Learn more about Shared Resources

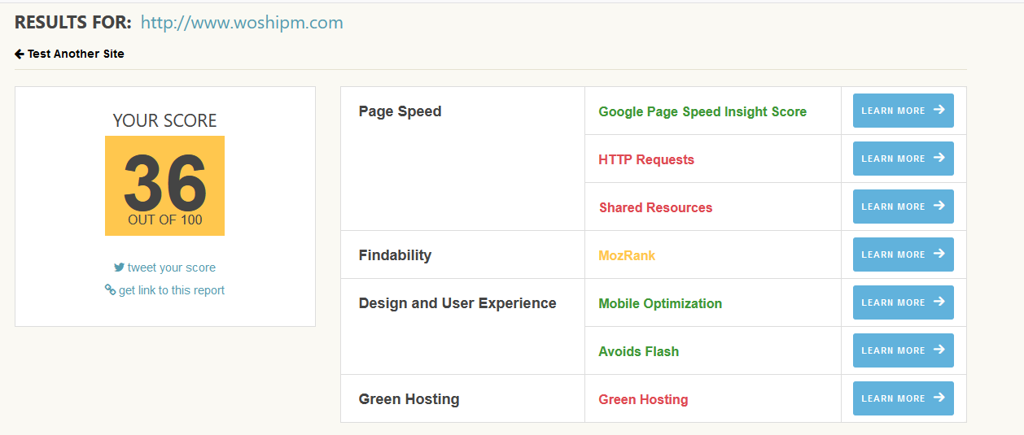click(x=903, y=207)
